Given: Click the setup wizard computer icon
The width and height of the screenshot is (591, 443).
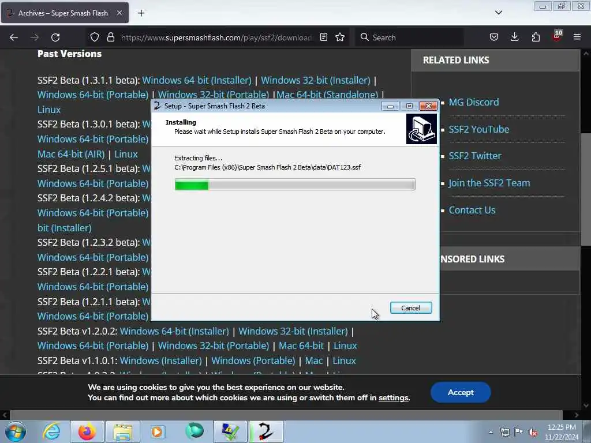Looking at the screenshot, I should pyautogui.click(x=421, y=129).
